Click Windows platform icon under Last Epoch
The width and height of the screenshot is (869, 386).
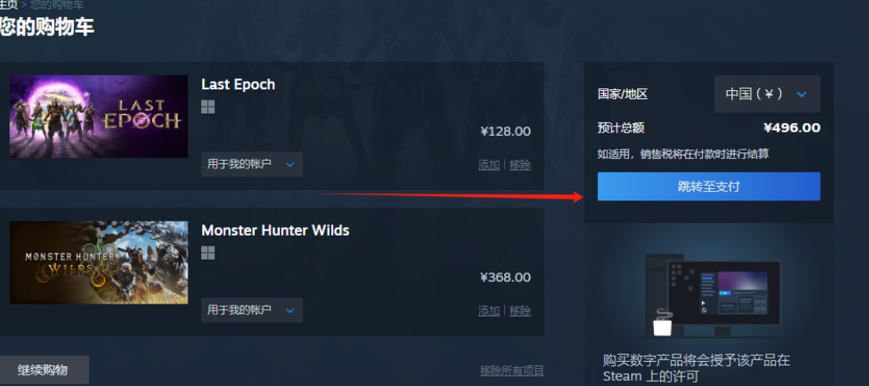point(208,107)
